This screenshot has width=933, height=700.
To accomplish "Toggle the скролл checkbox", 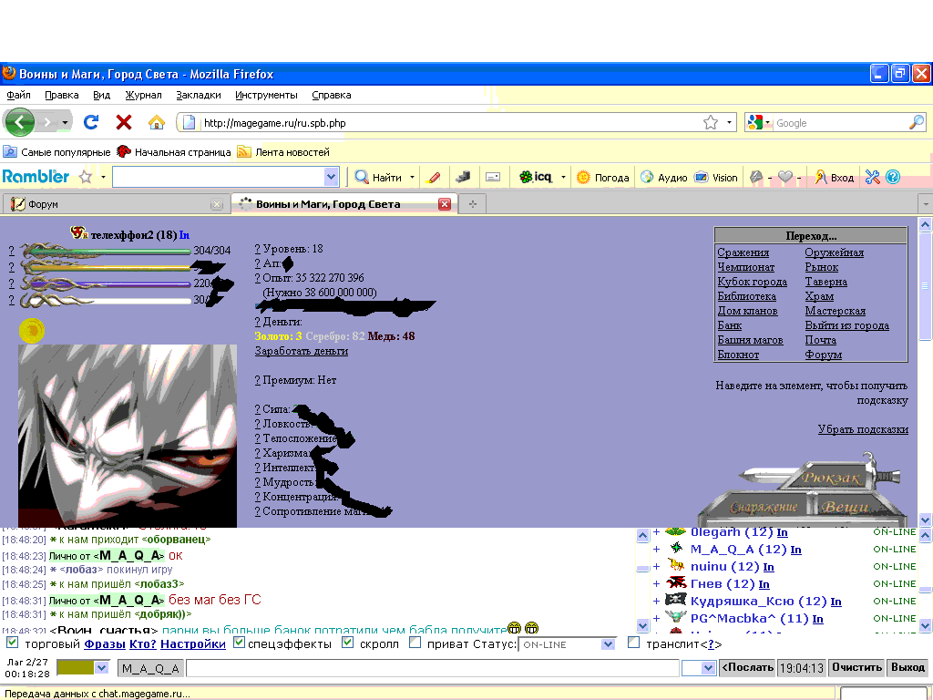I will 348,643.
